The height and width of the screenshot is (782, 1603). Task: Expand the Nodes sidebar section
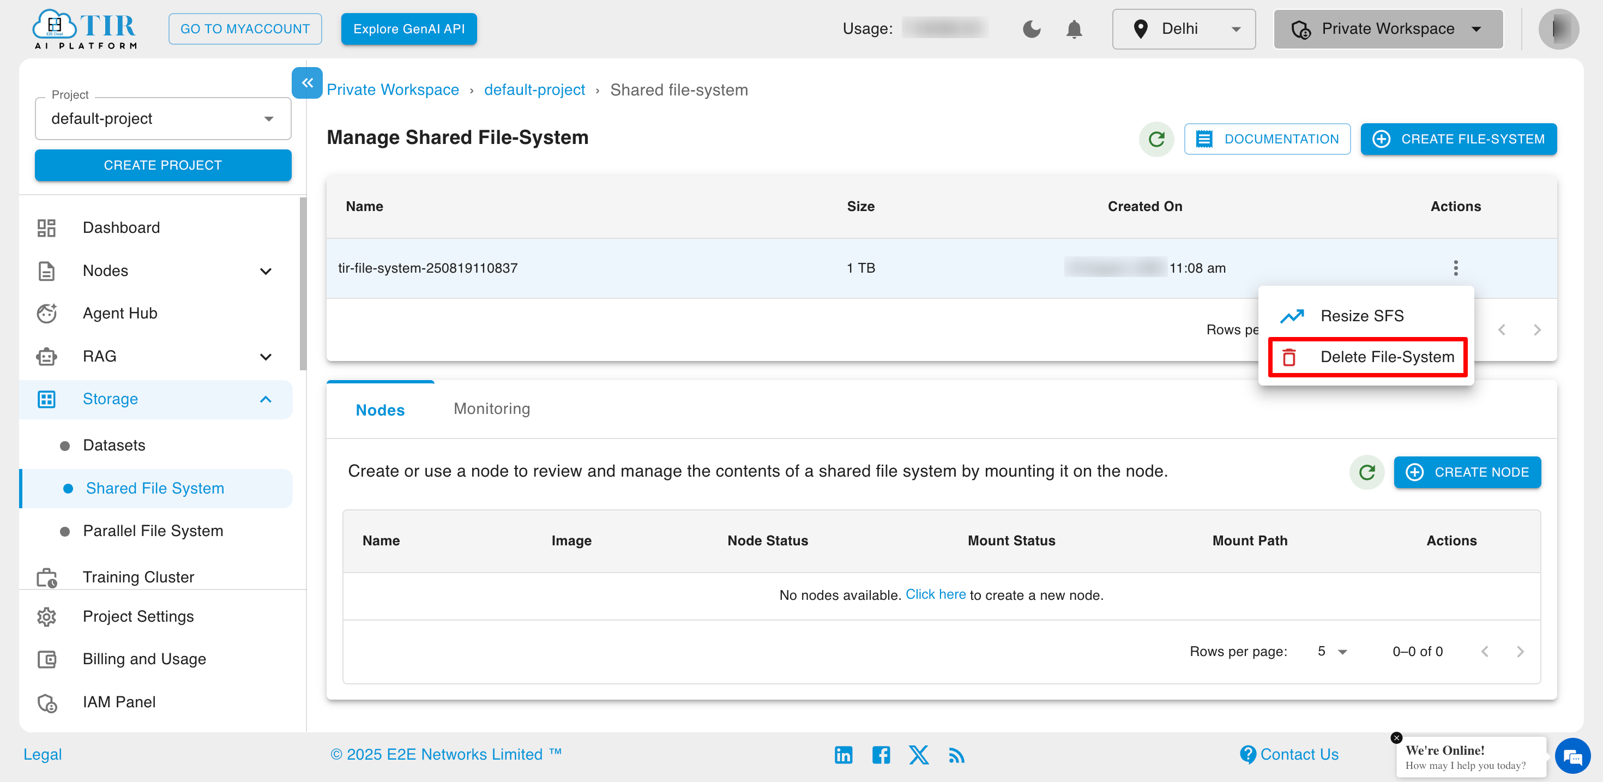coord(266,272)
